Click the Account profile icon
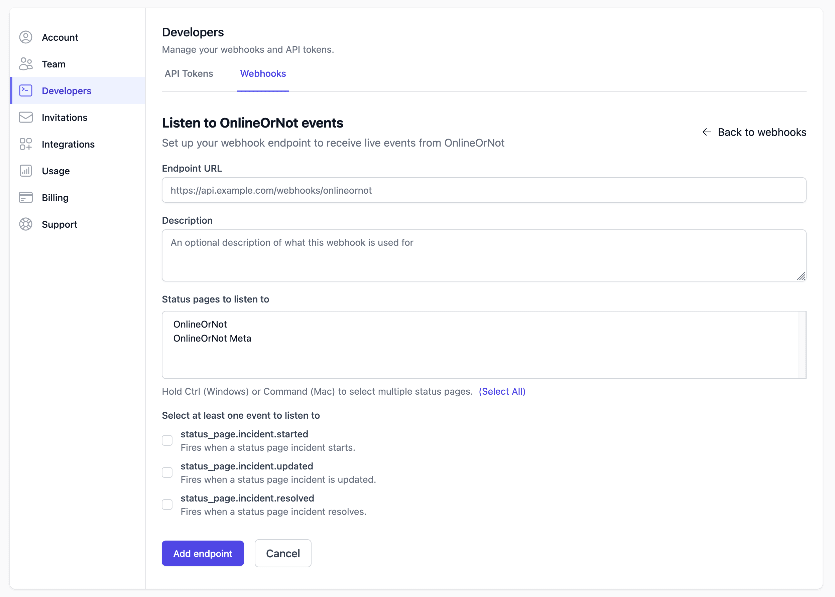This screenshot has height=597, width=835. 25,37
